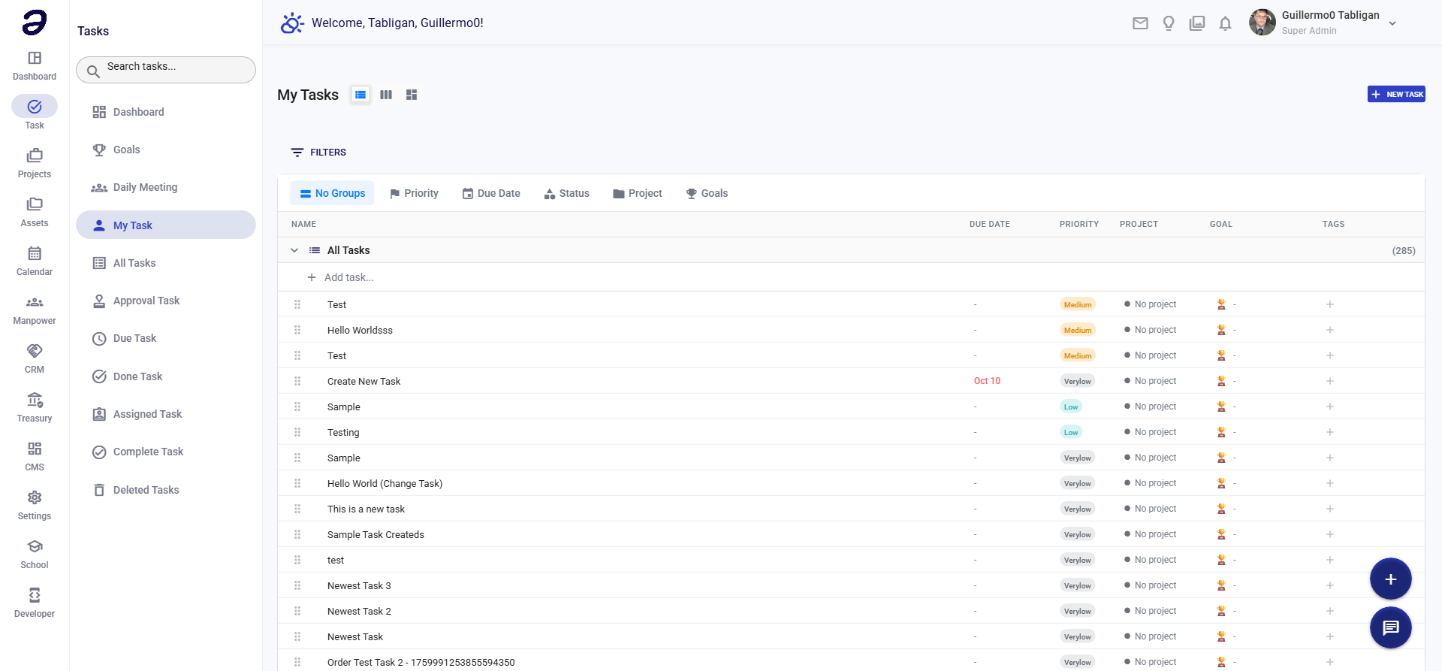Image resolution: width=1442 pixels, height=671 pixels.
Task: Open the floating chat message button
Action: pos(1391,627)
